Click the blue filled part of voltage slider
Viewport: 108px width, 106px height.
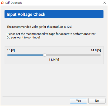(x=25, y=55)
